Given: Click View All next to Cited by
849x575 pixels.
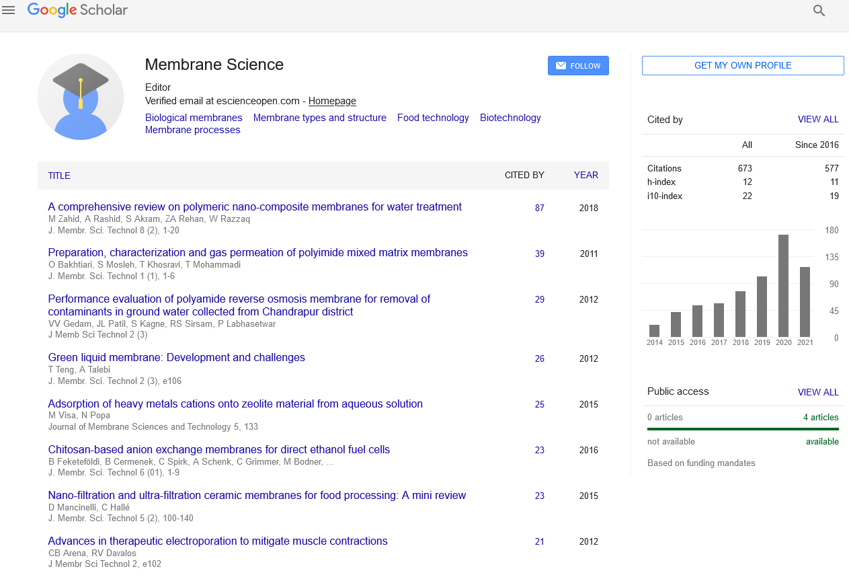Looking at the screenshot, I should [818, 119].
